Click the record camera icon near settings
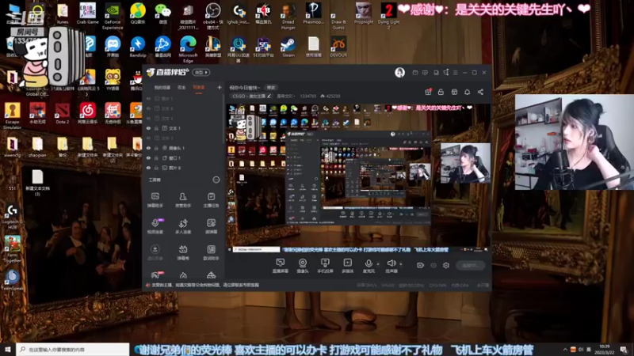 coord(421,265)
